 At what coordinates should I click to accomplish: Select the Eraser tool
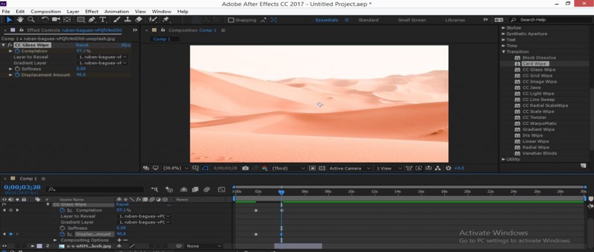[x=139, y=20]
